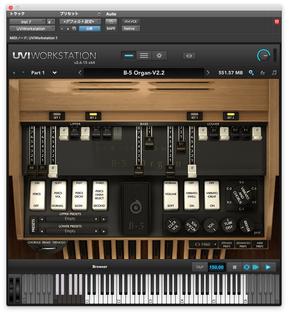Image resolution: width=288 pixels, height=314 pixels.
Task: Select upper SET 2 drawbar button
Action: (93, 116)
